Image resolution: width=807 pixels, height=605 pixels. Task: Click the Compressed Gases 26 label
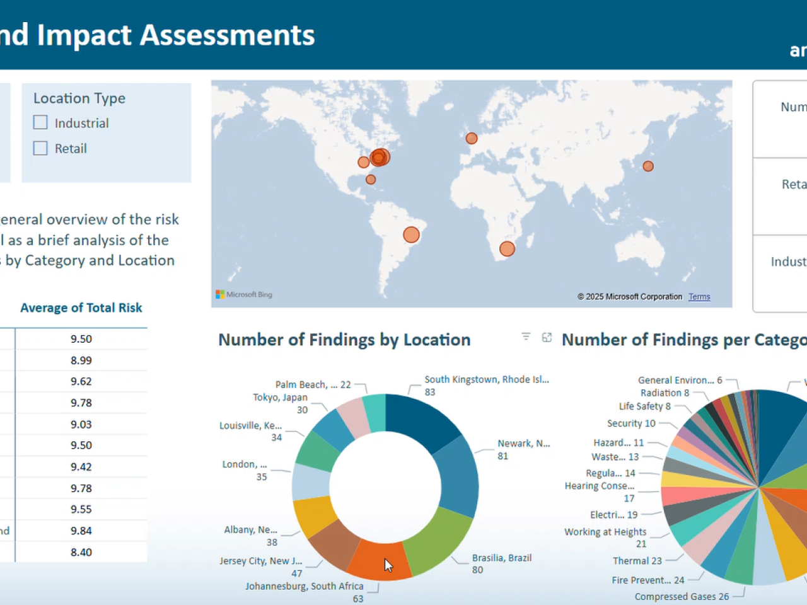point(681,596)
